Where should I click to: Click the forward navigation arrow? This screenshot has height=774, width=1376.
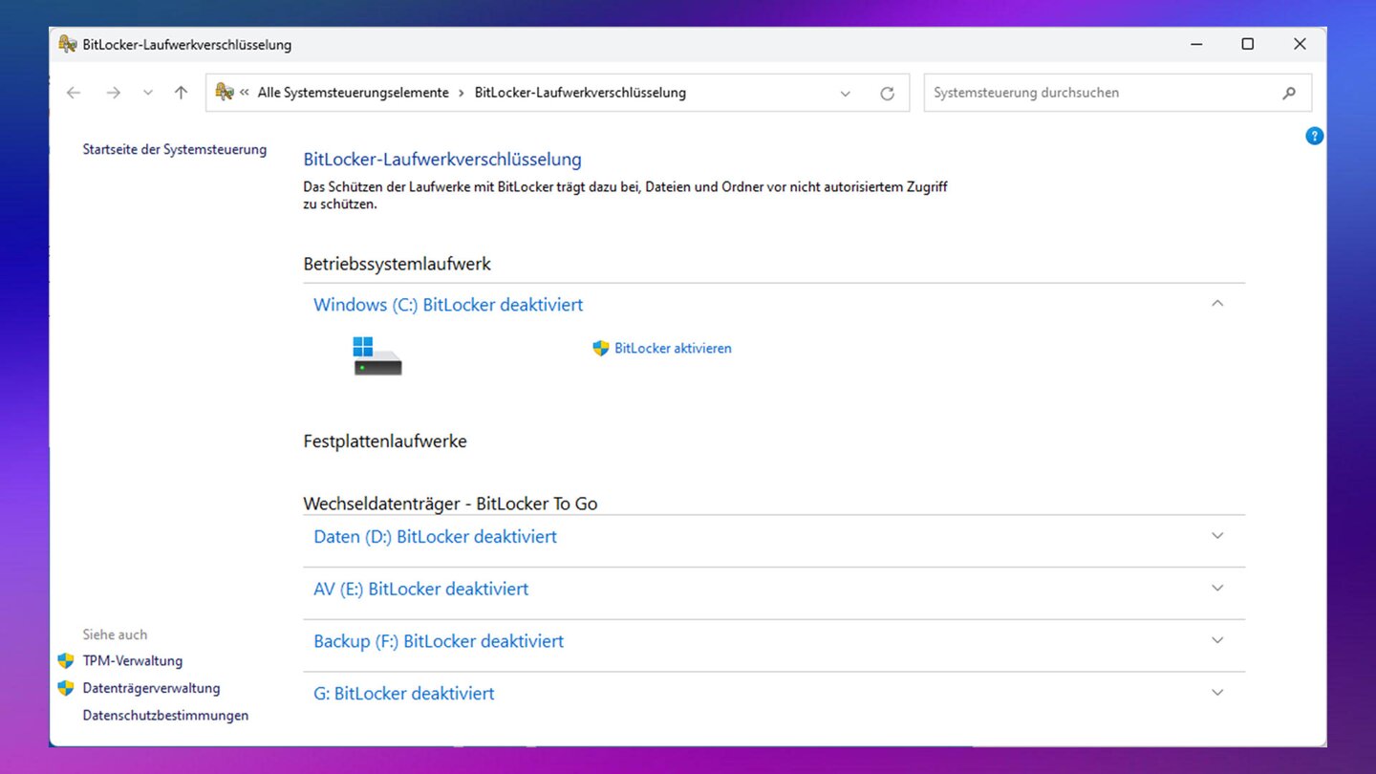click(113, 93)
